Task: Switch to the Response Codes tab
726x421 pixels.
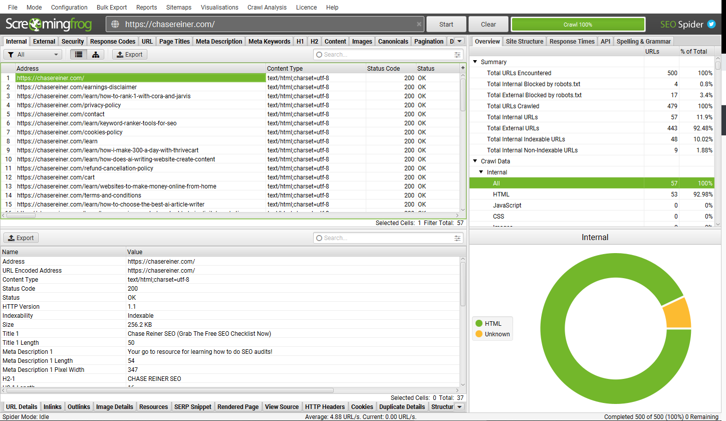Action: [x=113, y=41]
